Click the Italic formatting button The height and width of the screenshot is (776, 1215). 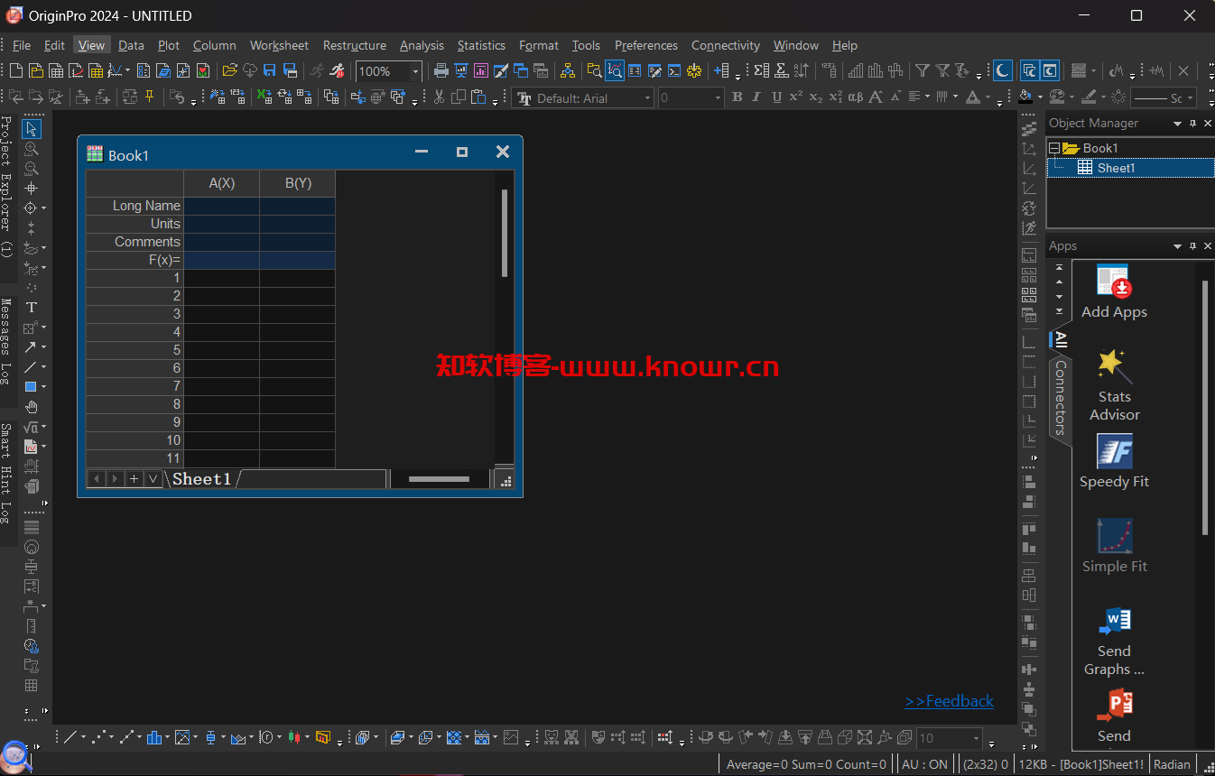(756, 97)
